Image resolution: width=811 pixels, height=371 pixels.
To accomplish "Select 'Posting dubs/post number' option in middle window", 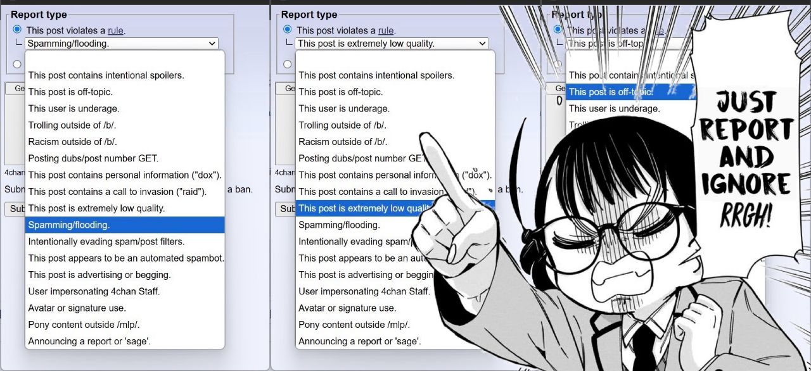I will [x=361, y=158].
